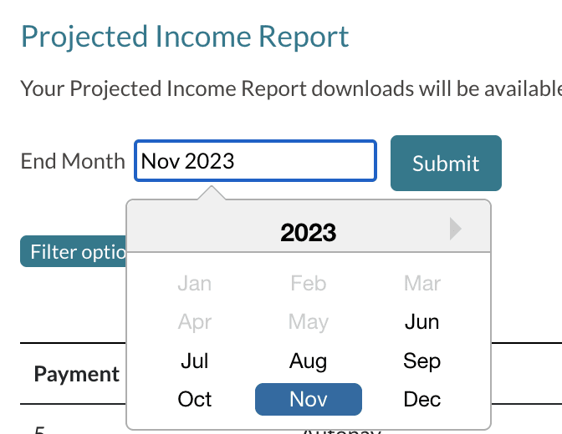The image size is (562, 434).
Task: Open the Filter options button
Action: point(75,252)
